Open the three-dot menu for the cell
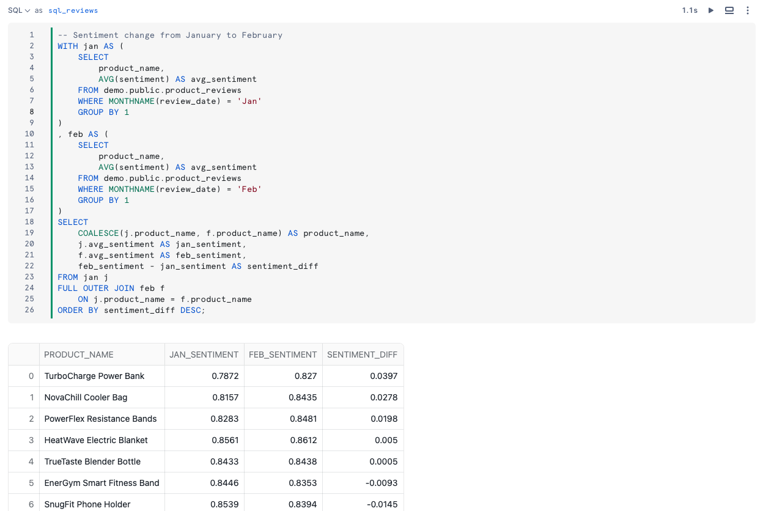 coord(748,10)
